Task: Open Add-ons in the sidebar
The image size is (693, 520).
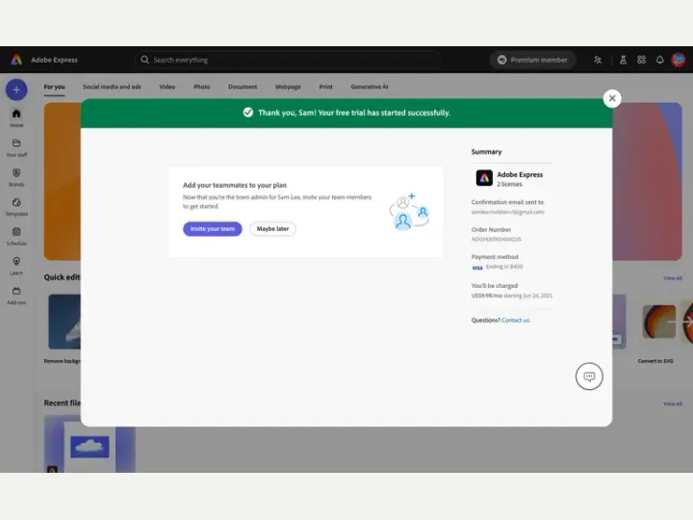Action: (x=16, y=296)
